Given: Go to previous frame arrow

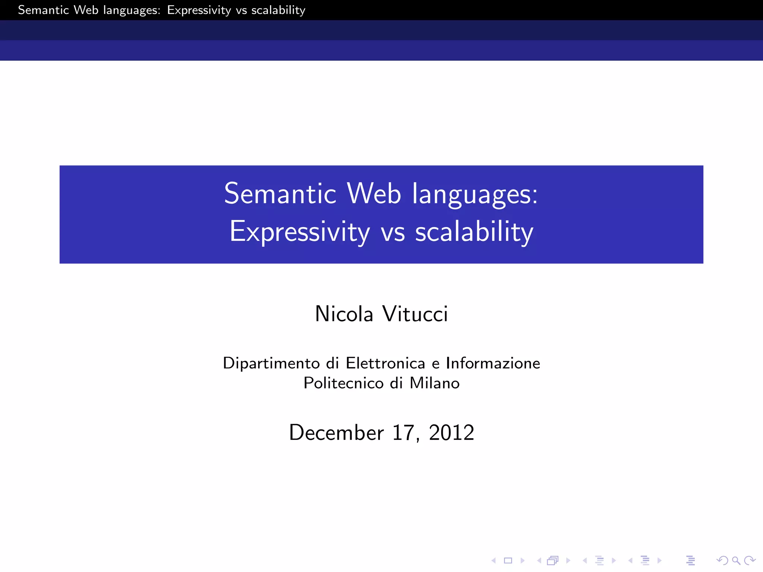Looking at the screenshot, I should (x=539, y=560).
